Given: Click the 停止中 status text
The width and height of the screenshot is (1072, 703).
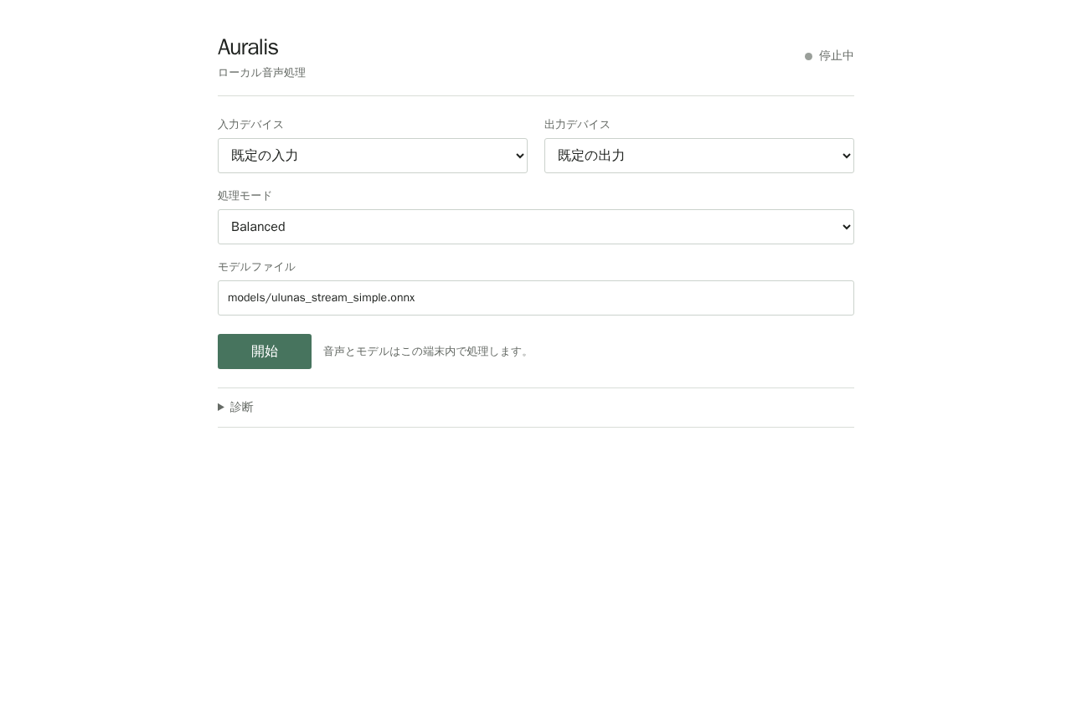Looking at the screenshot, I should point(837,56).
